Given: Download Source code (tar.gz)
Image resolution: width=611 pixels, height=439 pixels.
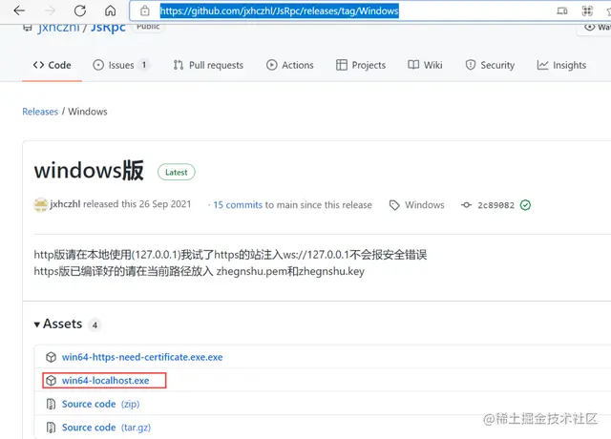Looking at the screenshot, I should point(106,428).
